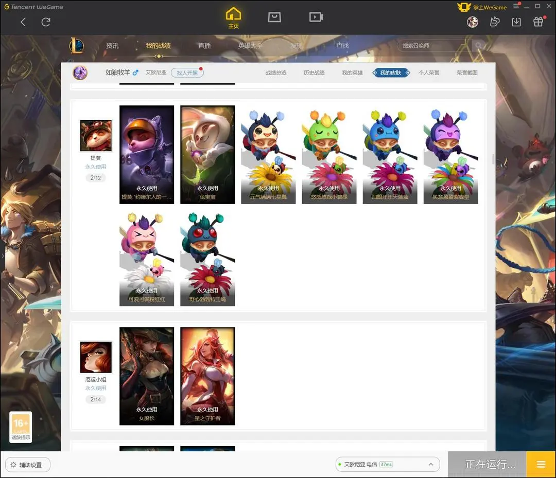
Task: Open the 笑意盈盈紫蜂皇 skin card
Action: point(451,155)
